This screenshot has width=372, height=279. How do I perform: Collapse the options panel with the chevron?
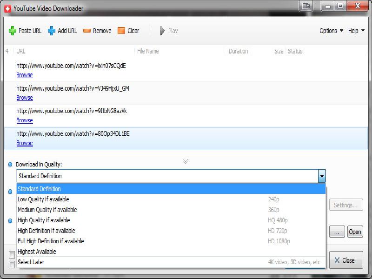186,161
